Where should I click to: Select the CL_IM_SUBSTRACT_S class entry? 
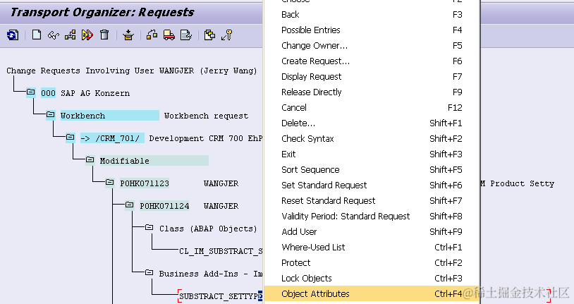221,251
